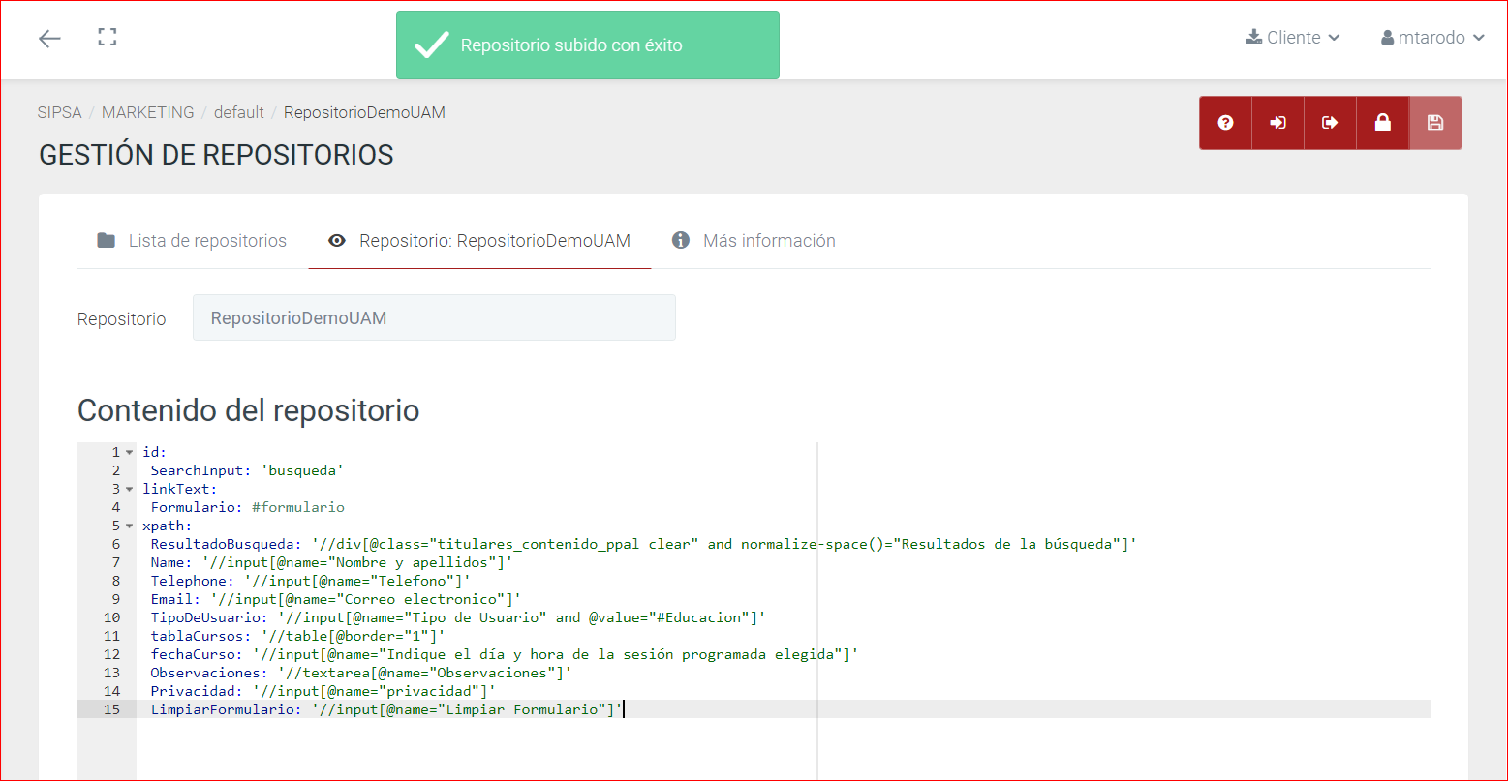Open the help question mark button
This screenshot has width=1508, height=781.
click(x=1225, y=123)
